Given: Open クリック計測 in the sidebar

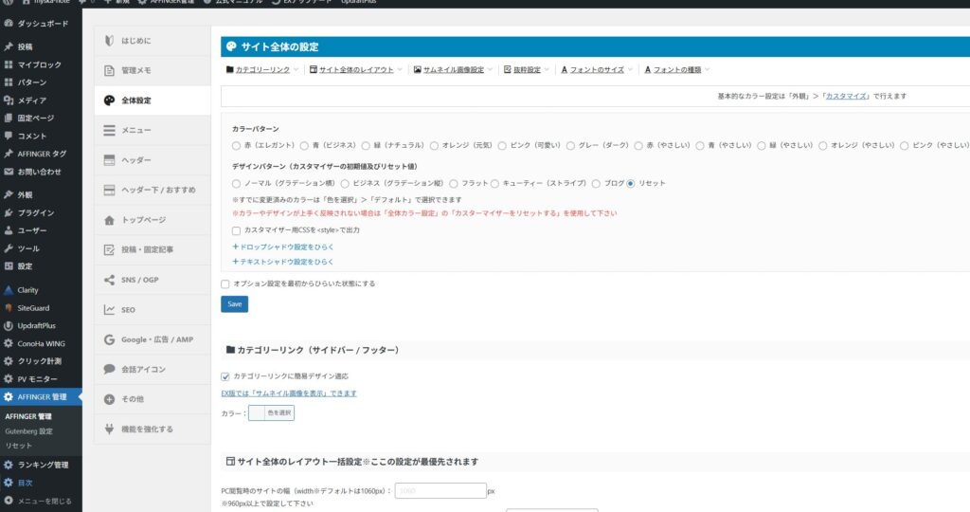Looking at the screenshot, I should coord(41,361).
